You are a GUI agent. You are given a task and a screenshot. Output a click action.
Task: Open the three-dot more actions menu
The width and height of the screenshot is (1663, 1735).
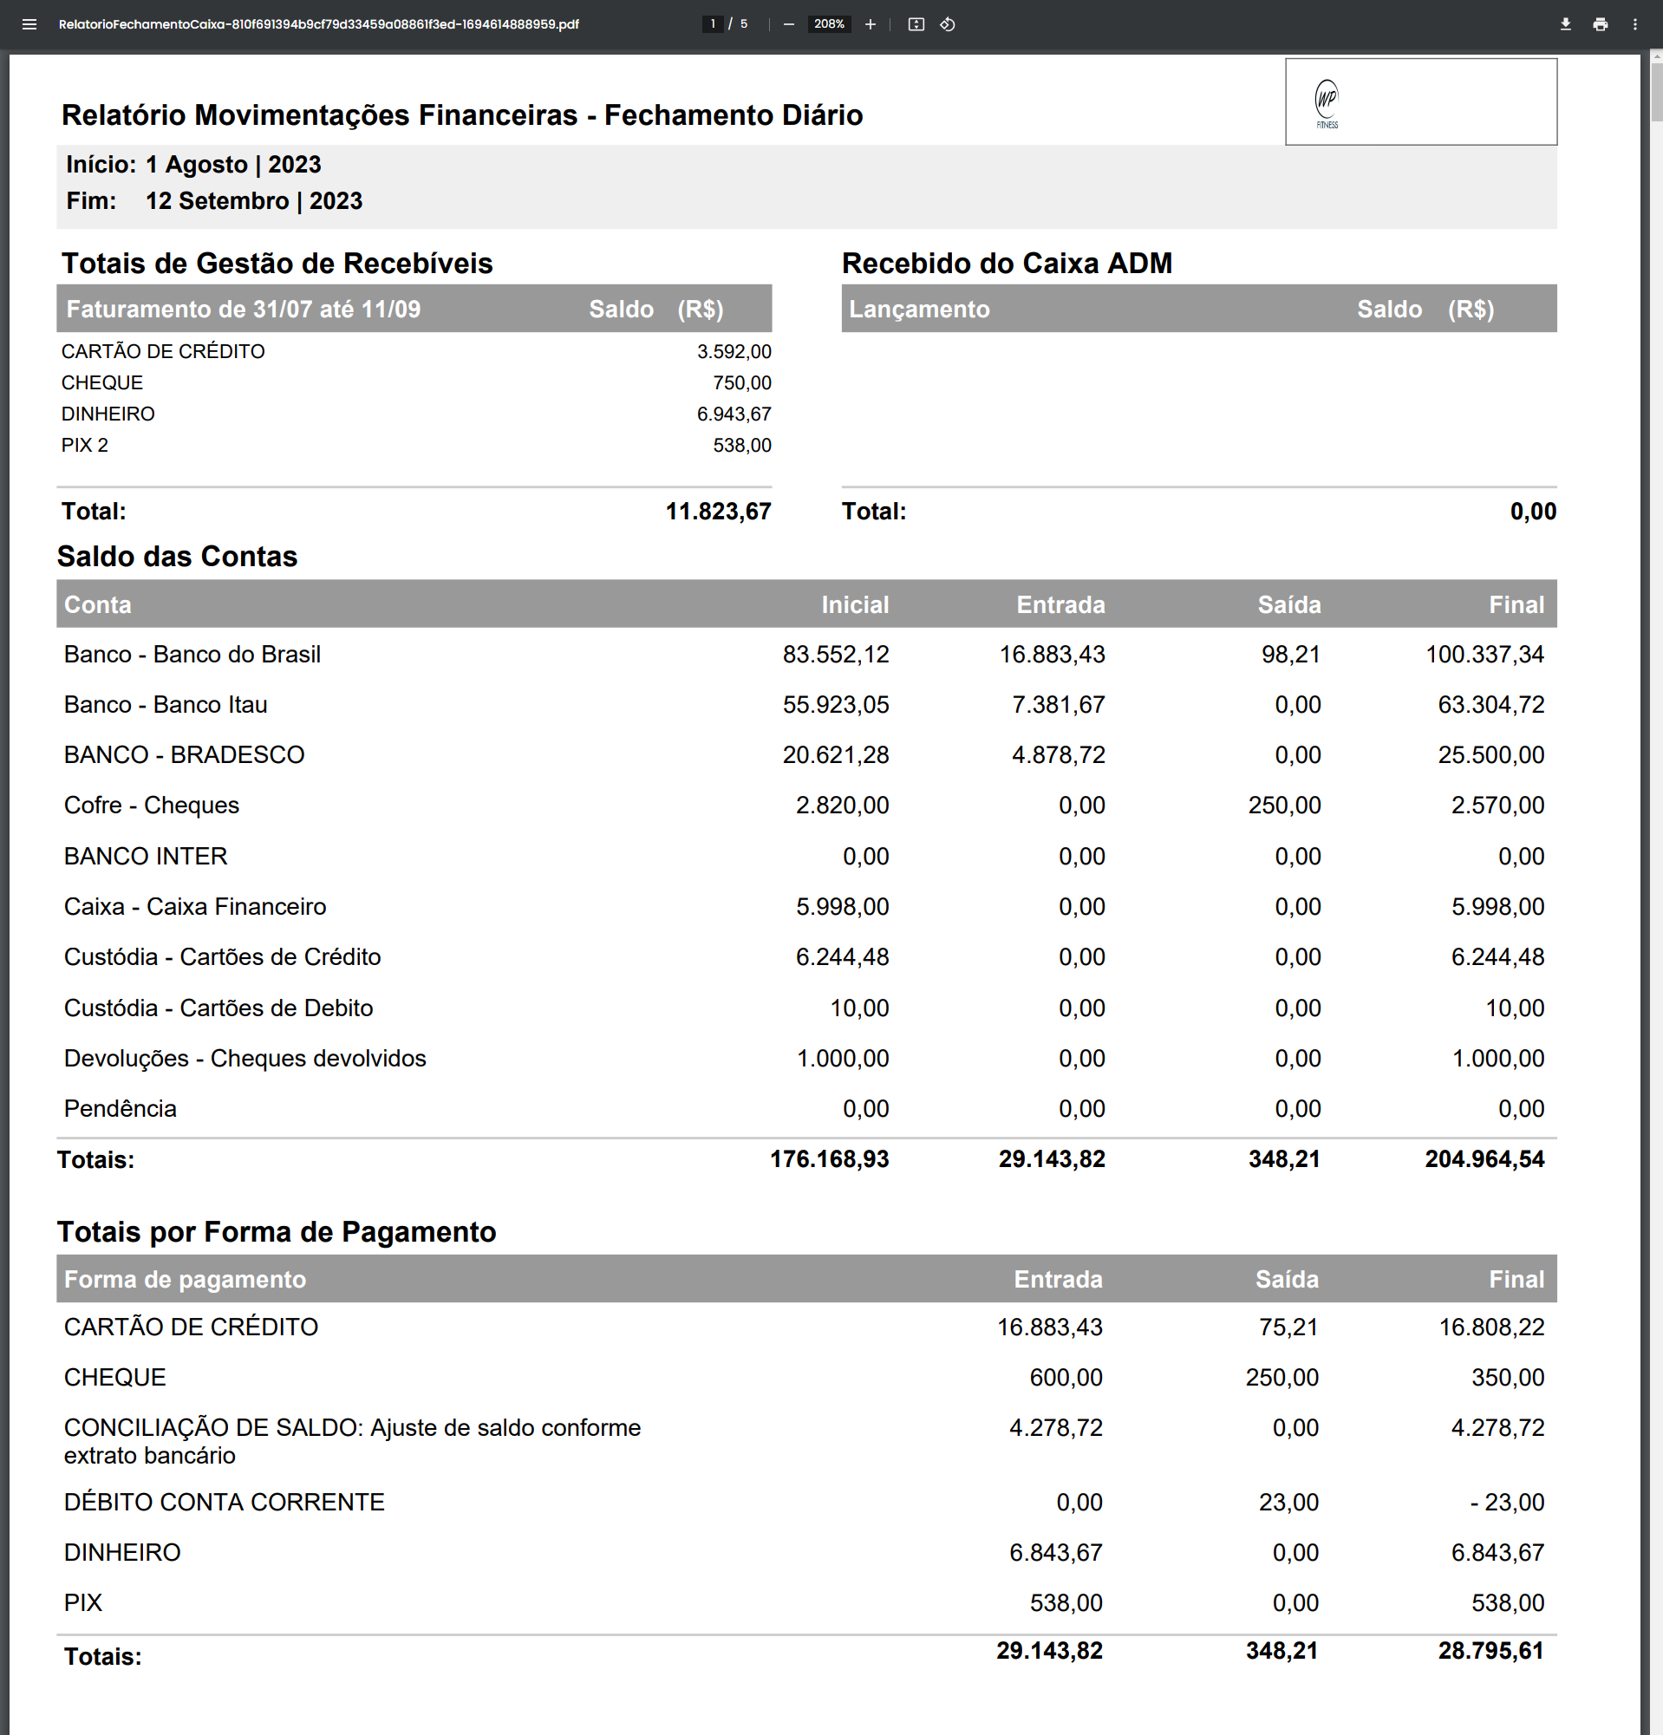coord(1634,24)
